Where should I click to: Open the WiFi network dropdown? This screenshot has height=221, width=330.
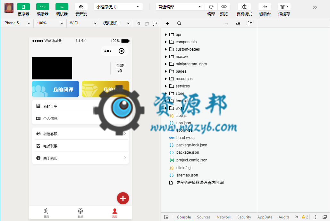83,23
